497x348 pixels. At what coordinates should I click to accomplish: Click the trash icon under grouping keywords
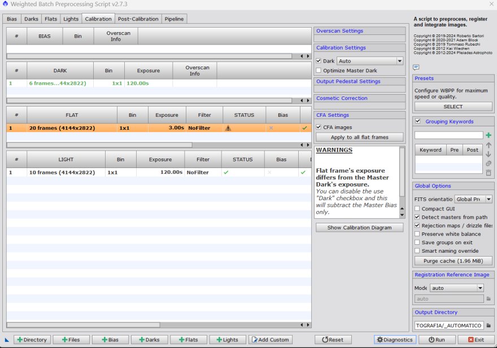(489, 173)
